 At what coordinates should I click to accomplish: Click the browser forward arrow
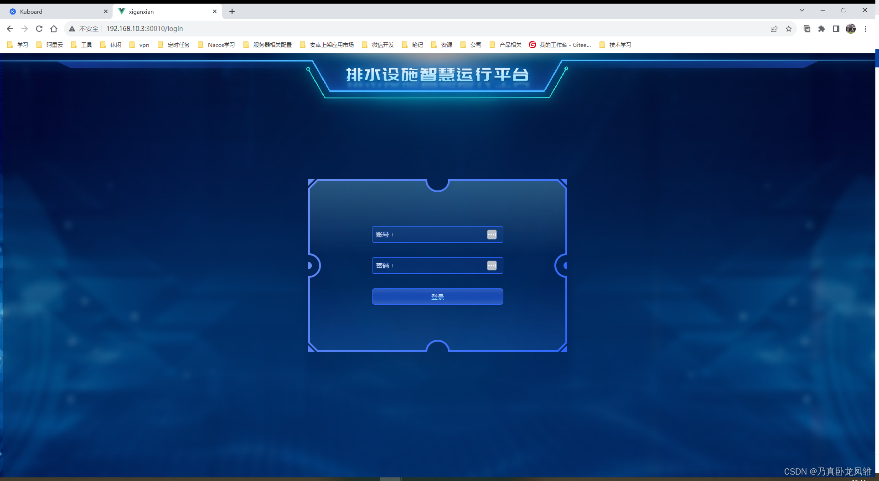(x=25, y=29)
